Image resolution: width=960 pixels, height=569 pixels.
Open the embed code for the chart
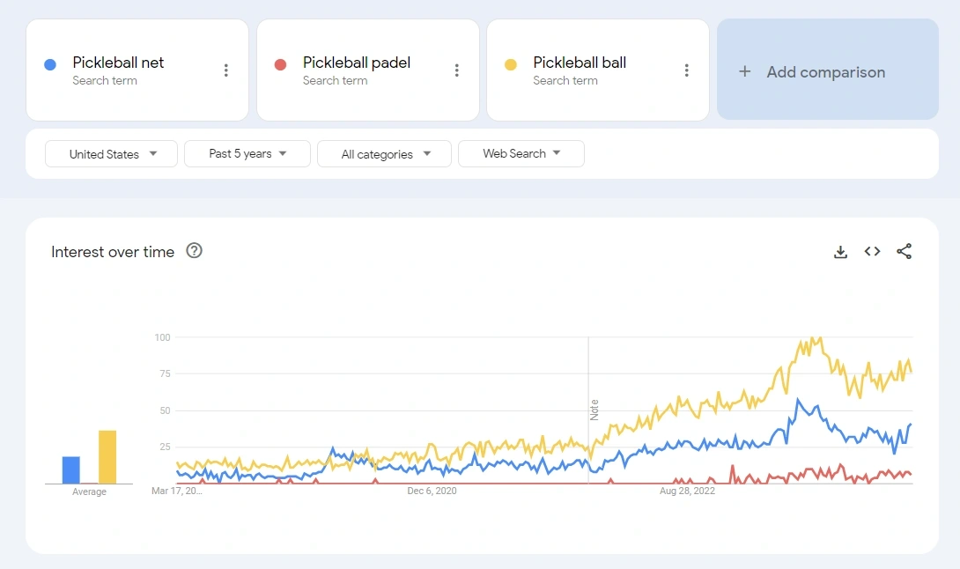point(872,251)
